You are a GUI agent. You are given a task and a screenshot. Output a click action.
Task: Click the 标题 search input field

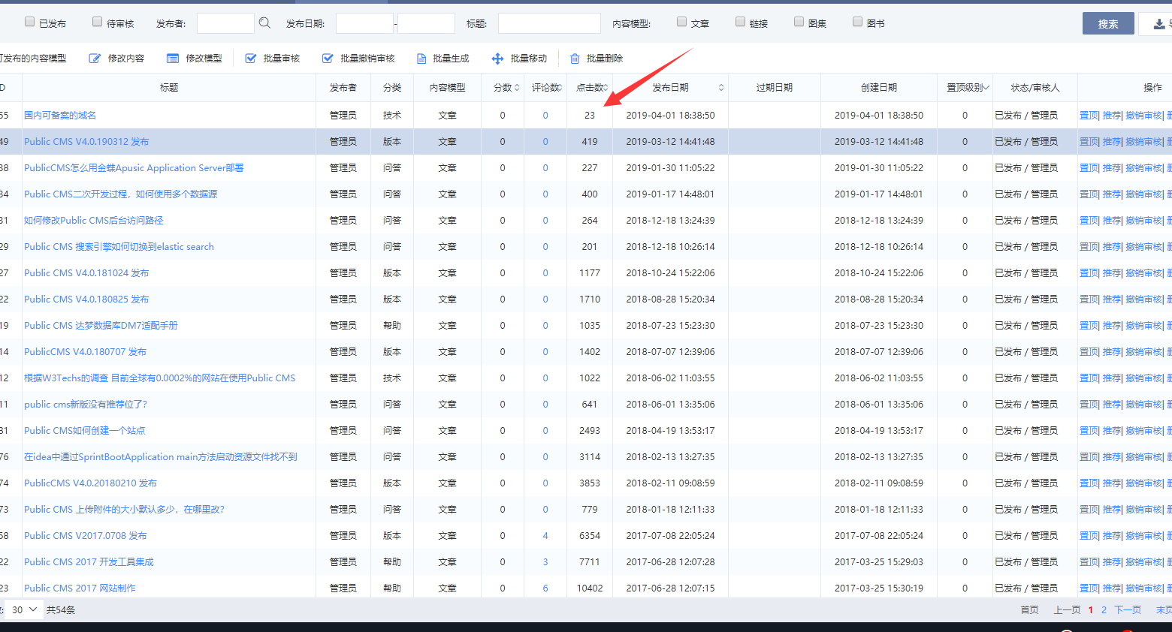click(x=549, y=23)
